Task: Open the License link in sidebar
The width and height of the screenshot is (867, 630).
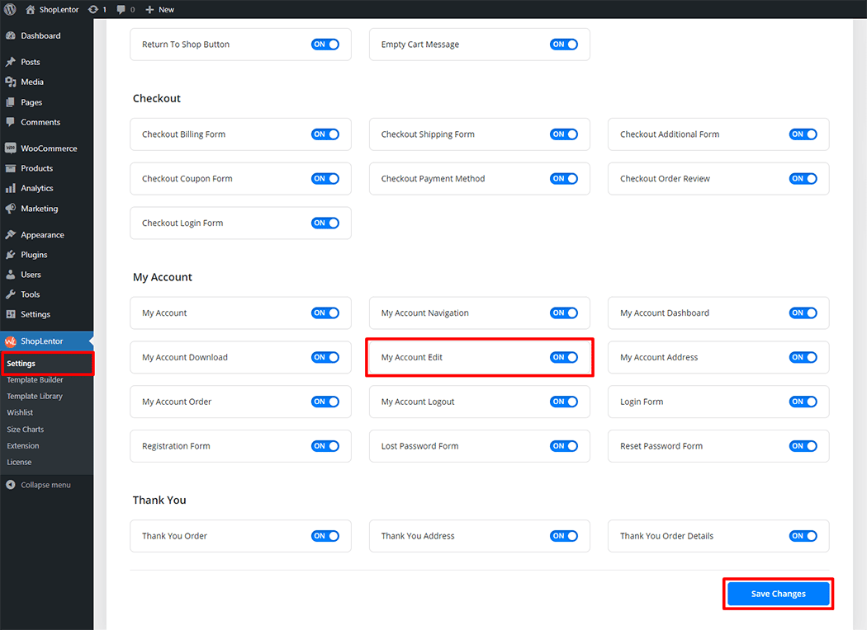Action: [19, 463]
